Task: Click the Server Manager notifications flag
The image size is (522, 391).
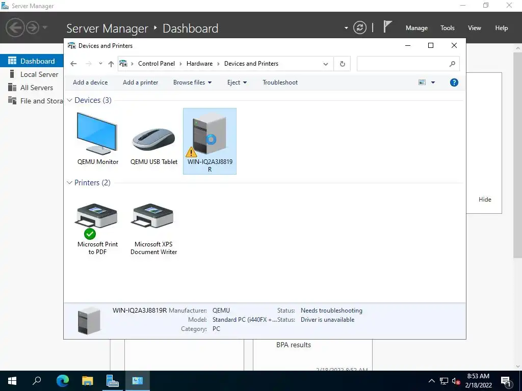Action: [387, 26]
